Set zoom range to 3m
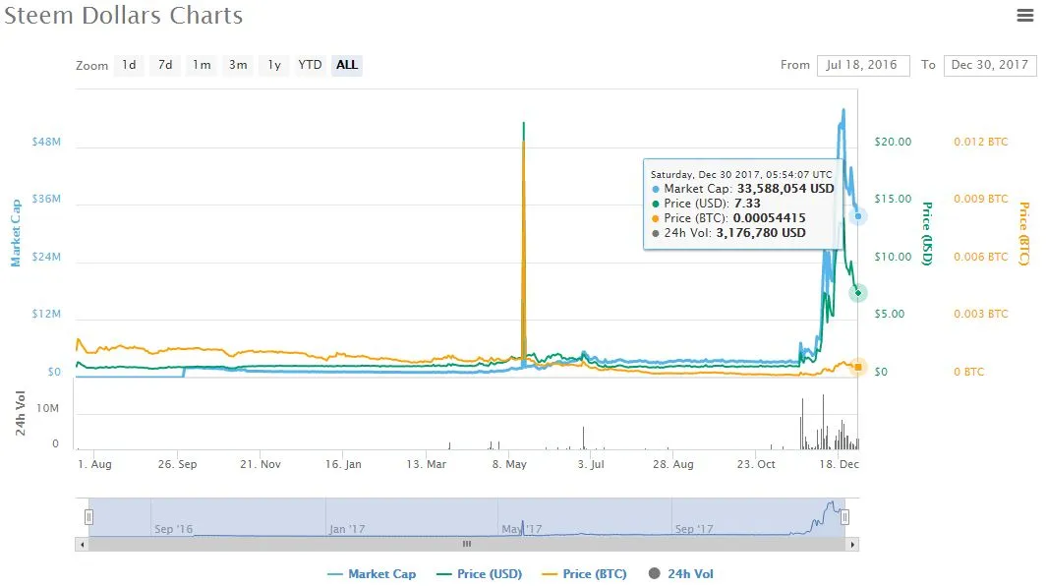The width and height of the screenshot is (1046, 587). point(238,65)
